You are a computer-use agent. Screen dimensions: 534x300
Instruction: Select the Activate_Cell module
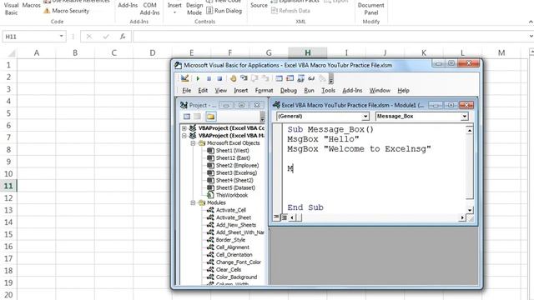[x=230, y=210]
